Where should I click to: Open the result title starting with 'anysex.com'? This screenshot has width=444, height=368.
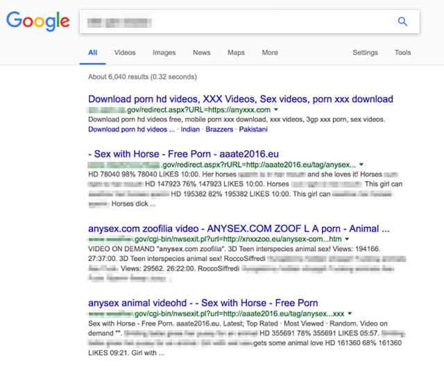239,228
